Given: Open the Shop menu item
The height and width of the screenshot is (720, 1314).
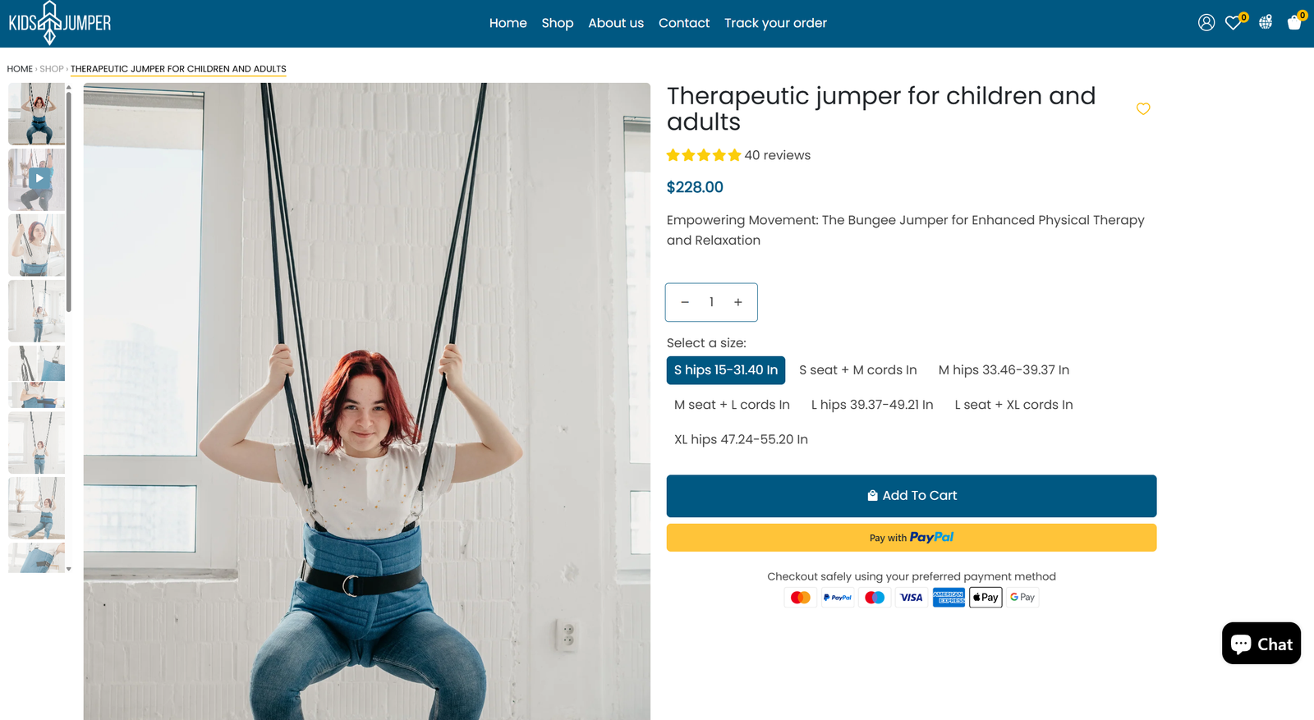Looking at the screenshot, I should [557, 23].
